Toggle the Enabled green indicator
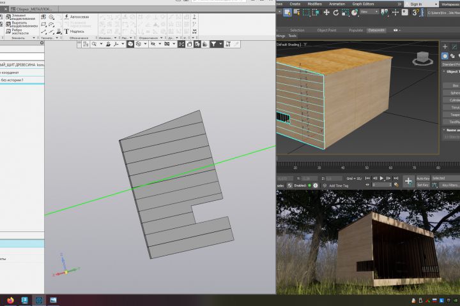Screen dimensions: 460x306 tap(309, 186)
